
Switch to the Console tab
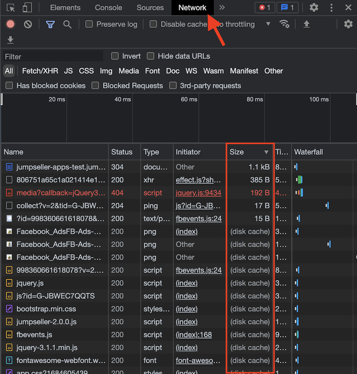click(108, 8)
